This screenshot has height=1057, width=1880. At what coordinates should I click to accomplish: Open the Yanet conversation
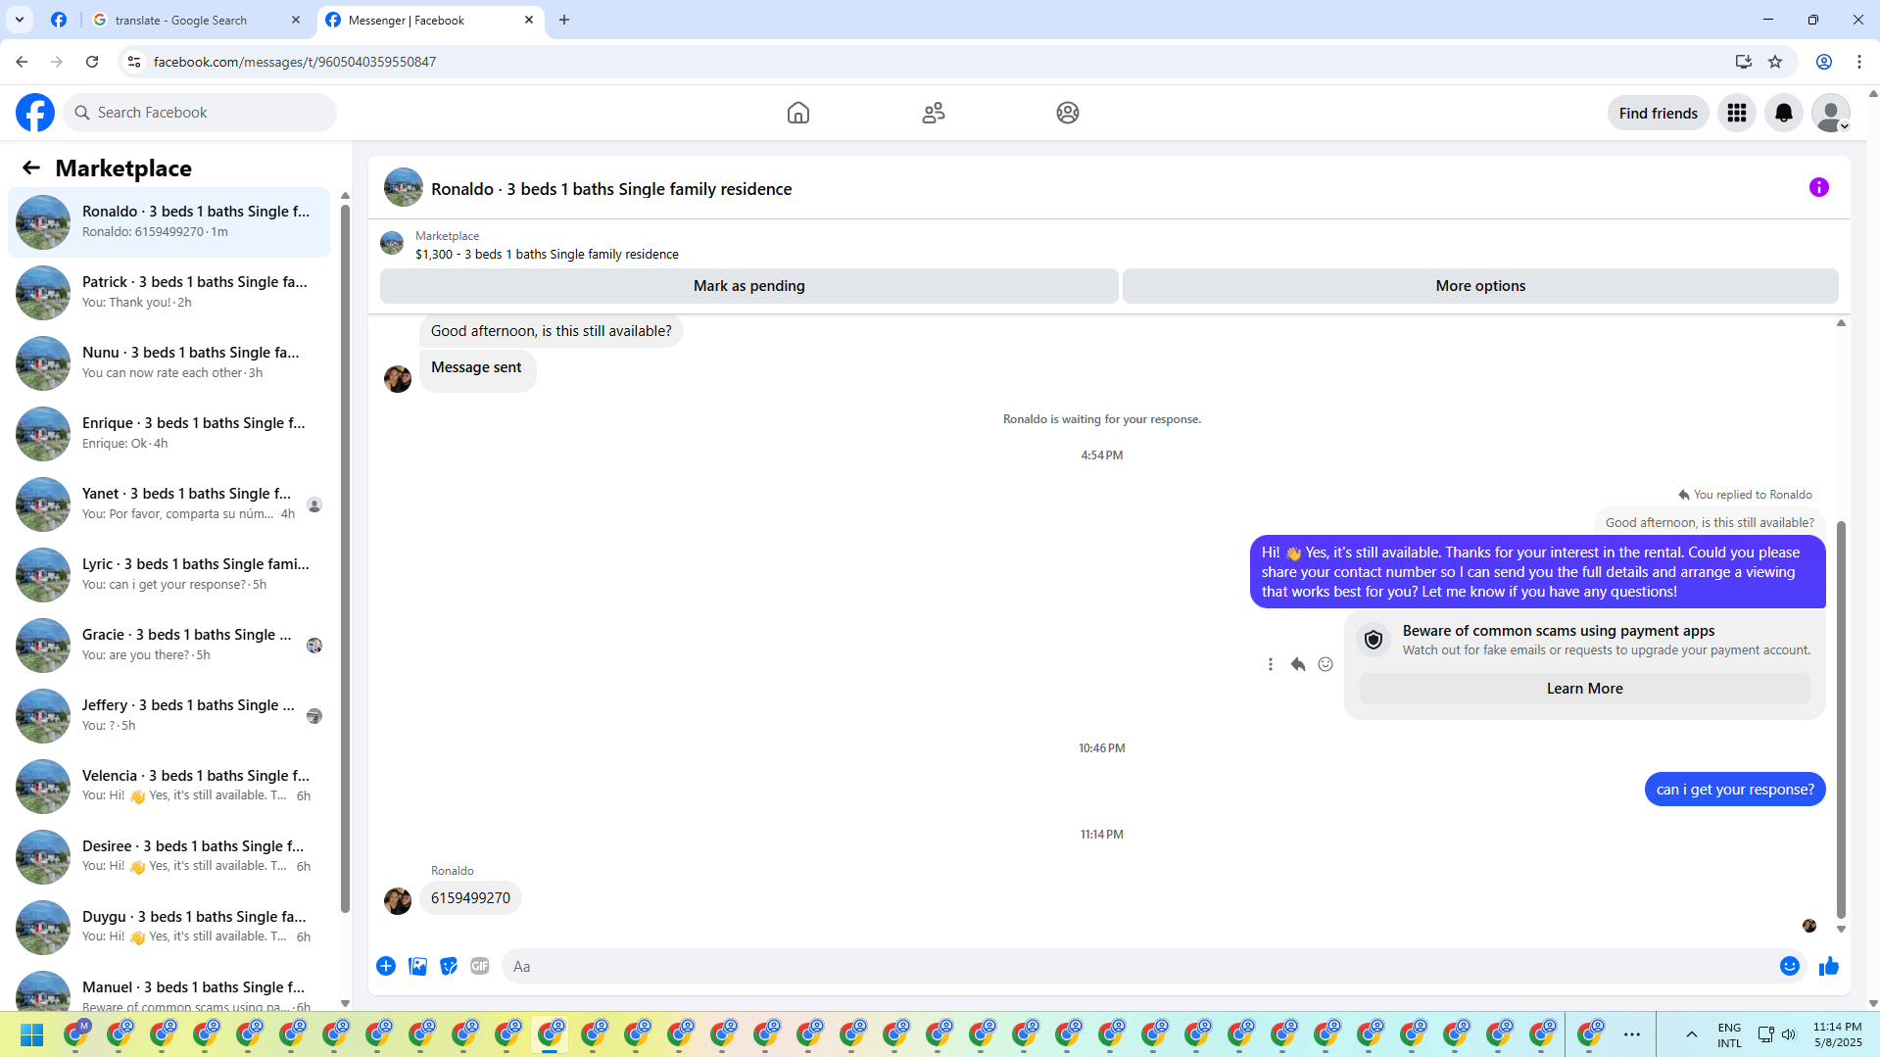[x=169, y=504]
